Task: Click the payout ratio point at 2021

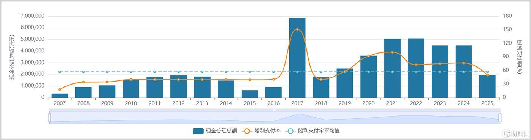Action: 392,52
